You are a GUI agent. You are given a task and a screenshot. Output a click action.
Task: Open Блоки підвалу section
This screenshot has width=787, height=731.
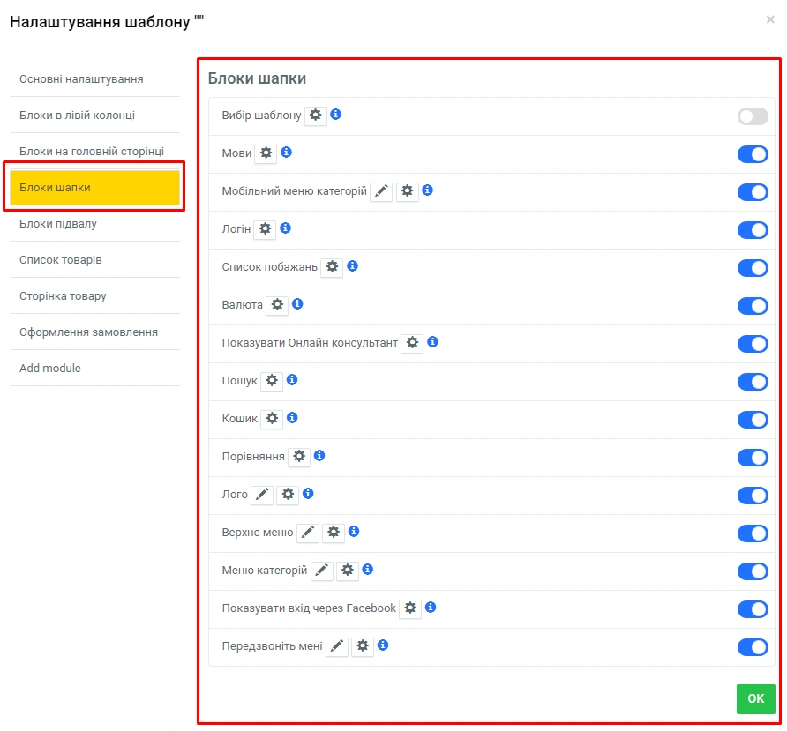click(58, 224)
